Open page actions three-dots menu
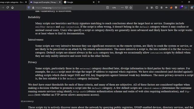Viewport: 194px width, 109px height. (122, 8)
